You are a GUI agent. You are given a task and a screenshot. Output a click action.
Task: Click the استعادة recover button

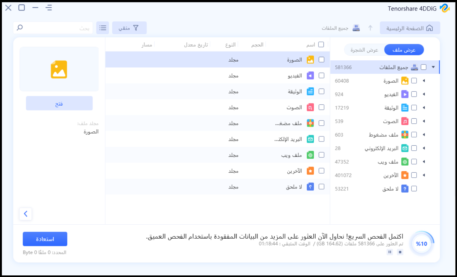point(45,239)
